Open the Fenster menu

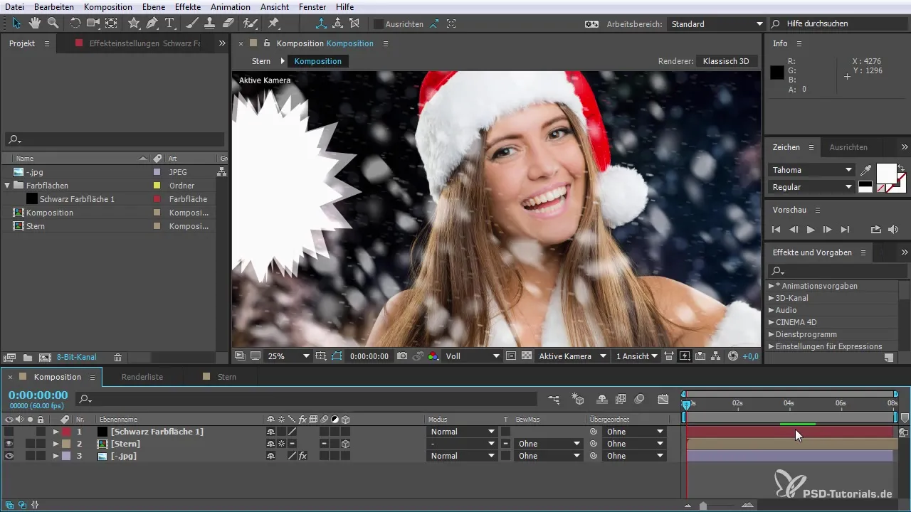312,6
